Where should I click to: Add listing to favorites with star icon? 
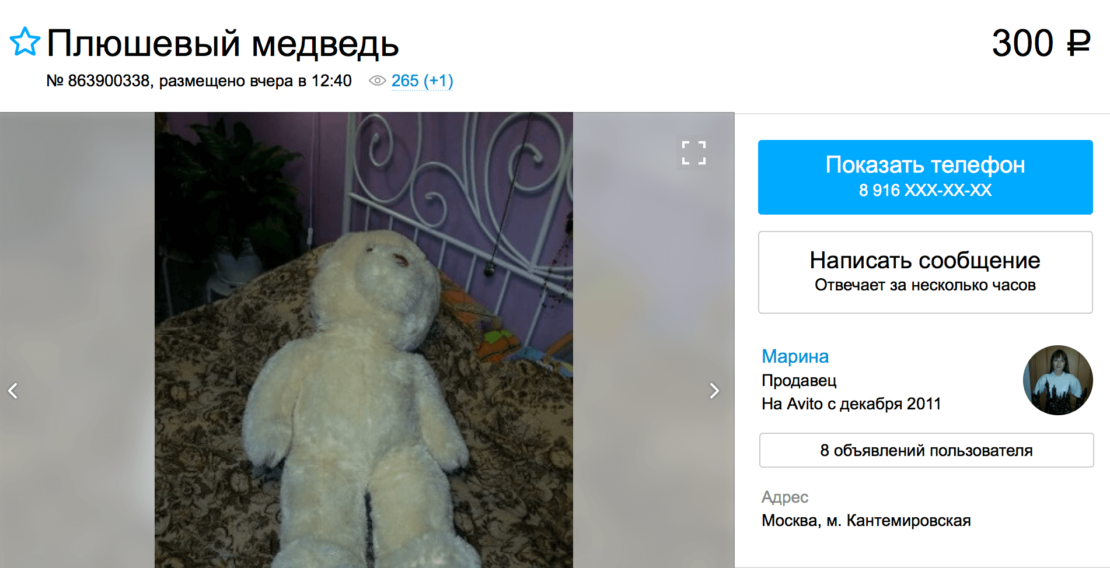click(25, 42)
